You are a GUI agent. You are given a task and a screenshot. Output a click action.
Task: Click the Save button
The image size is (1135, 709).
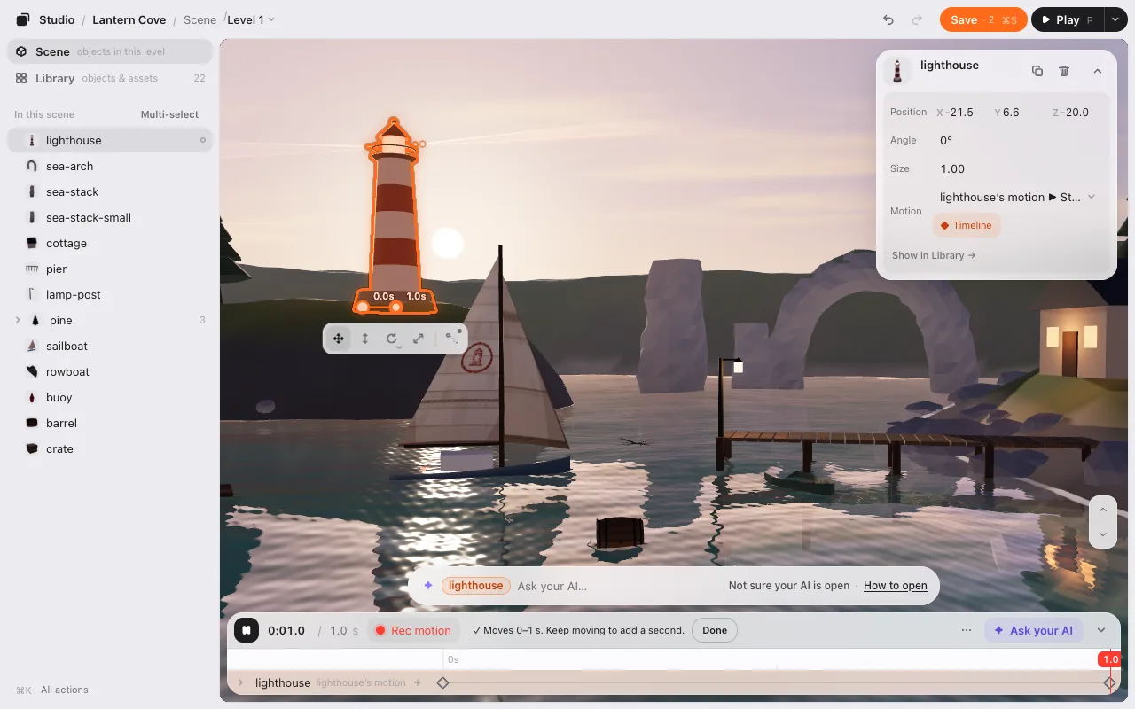click(x=983, y=19)
